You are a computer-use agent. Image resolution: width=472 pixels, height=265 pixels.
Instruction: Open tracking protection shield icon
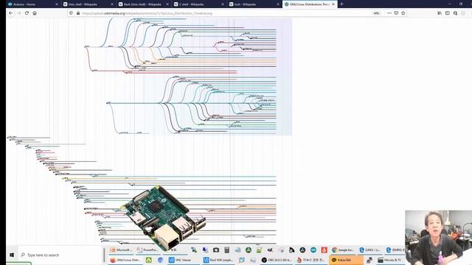coord(72,13)
